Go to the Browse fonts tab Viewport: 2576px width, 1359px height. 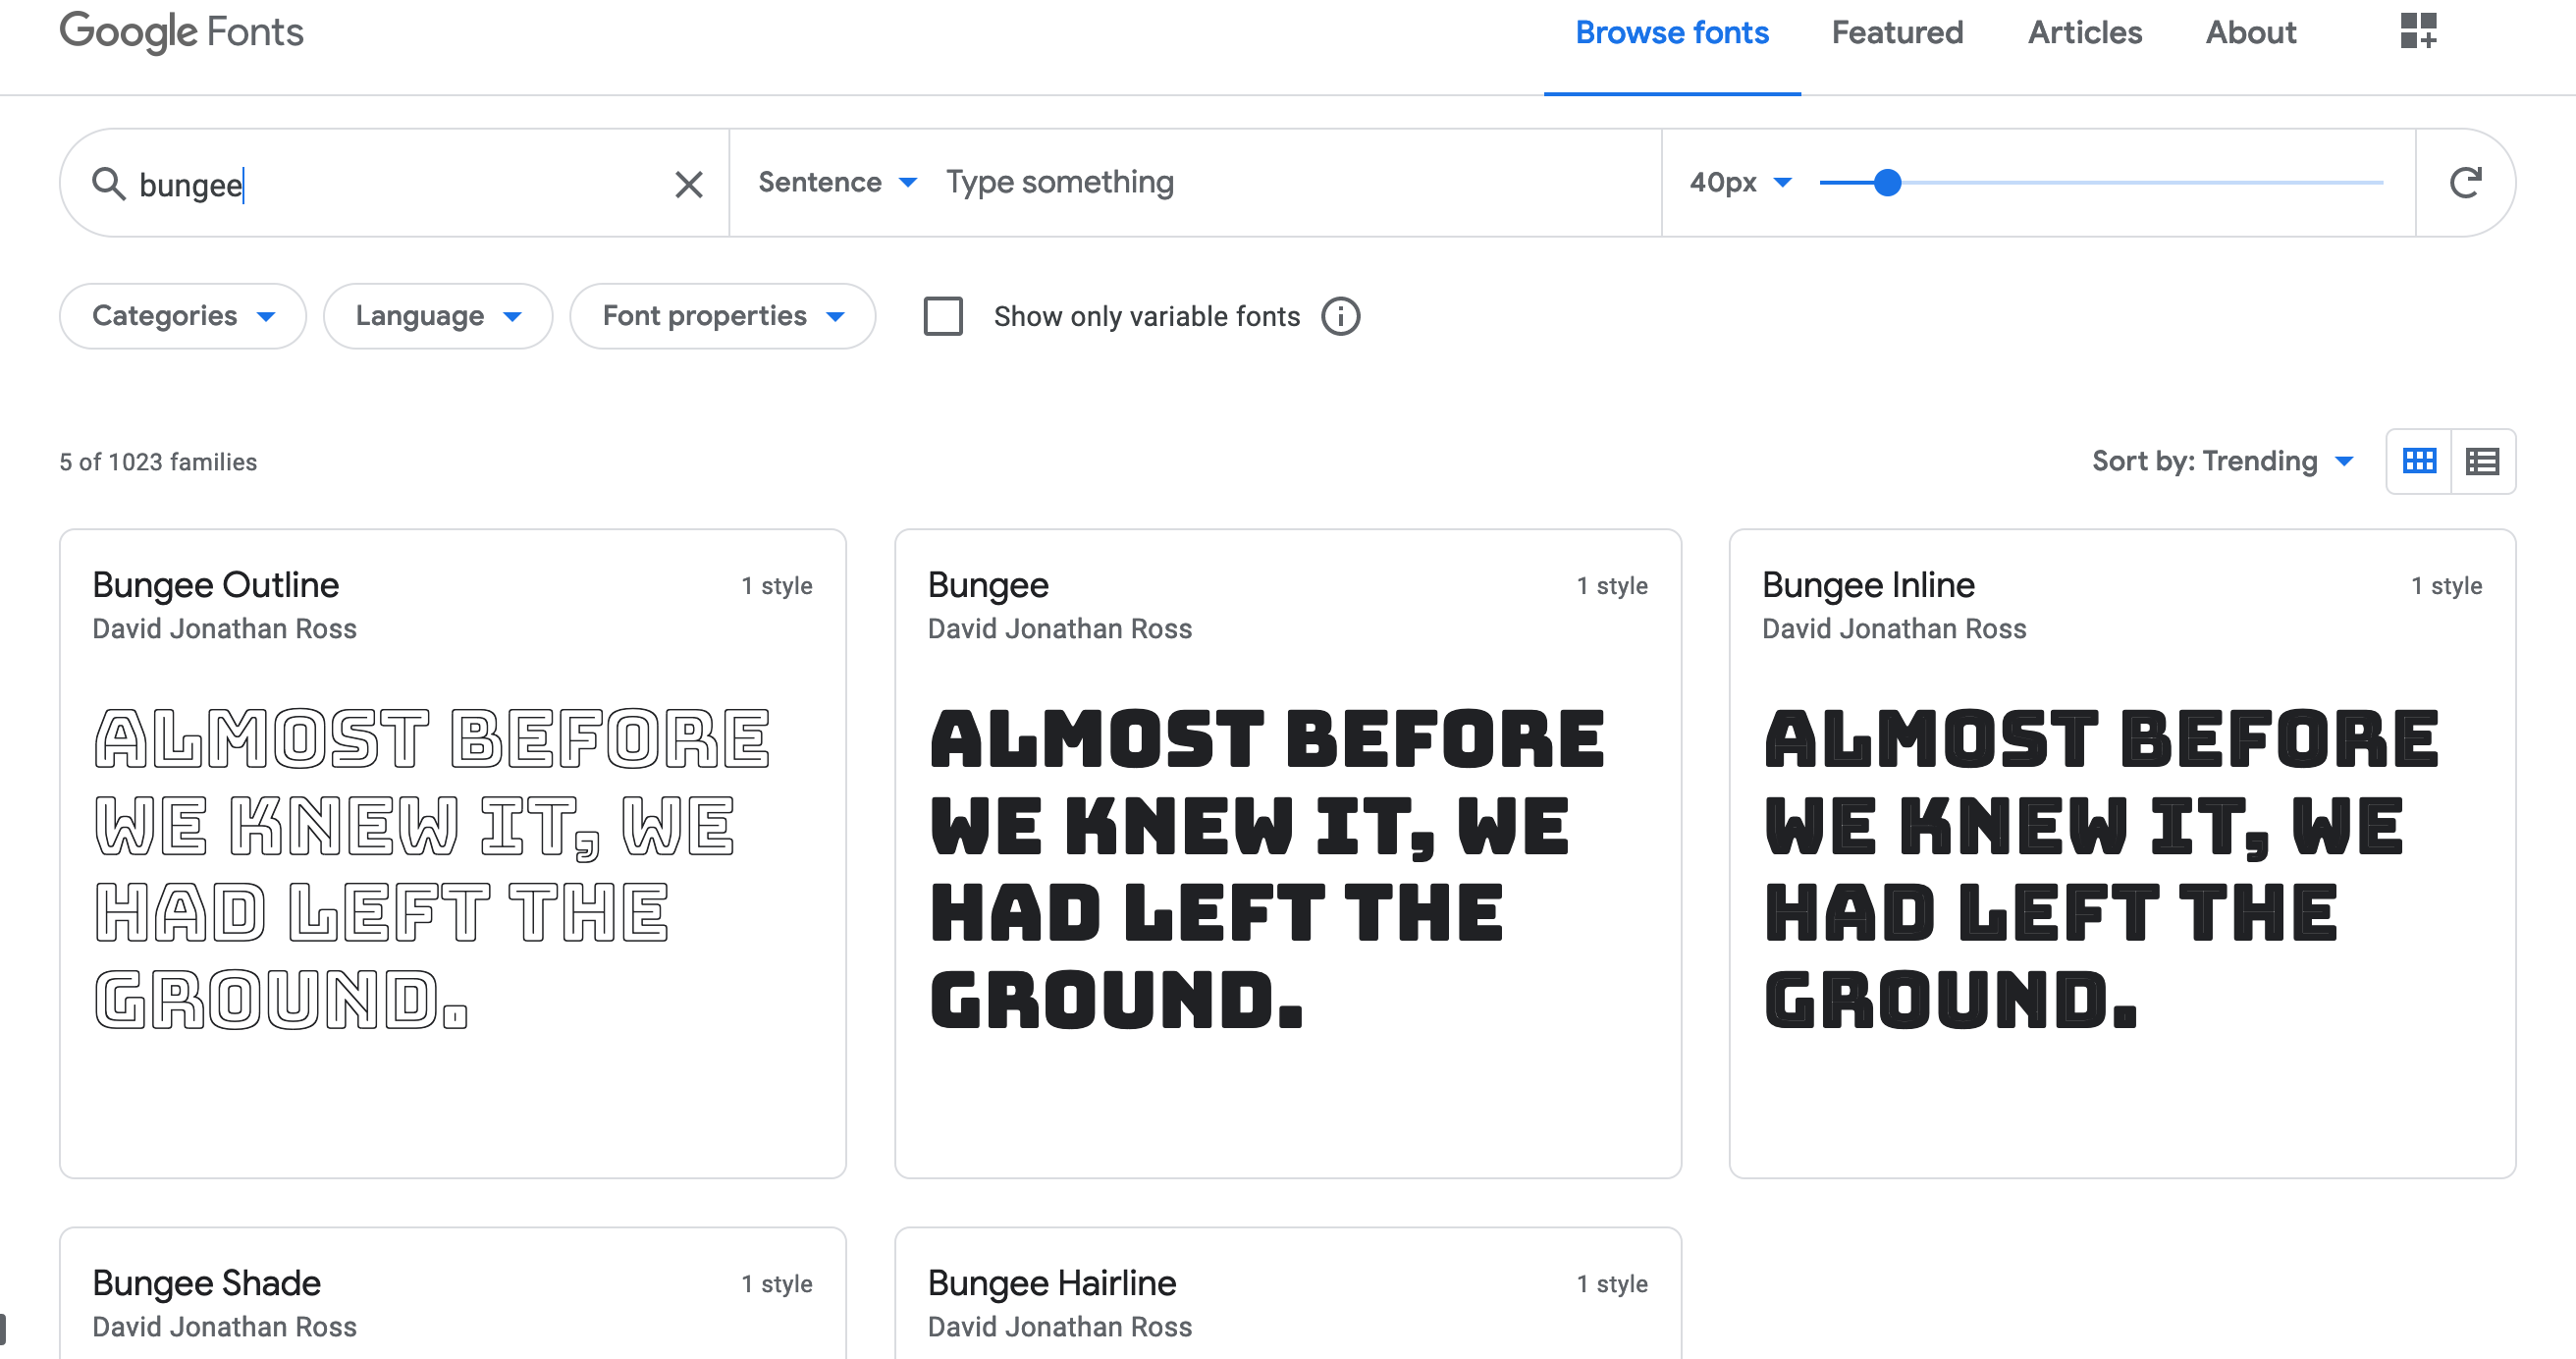1672,32
